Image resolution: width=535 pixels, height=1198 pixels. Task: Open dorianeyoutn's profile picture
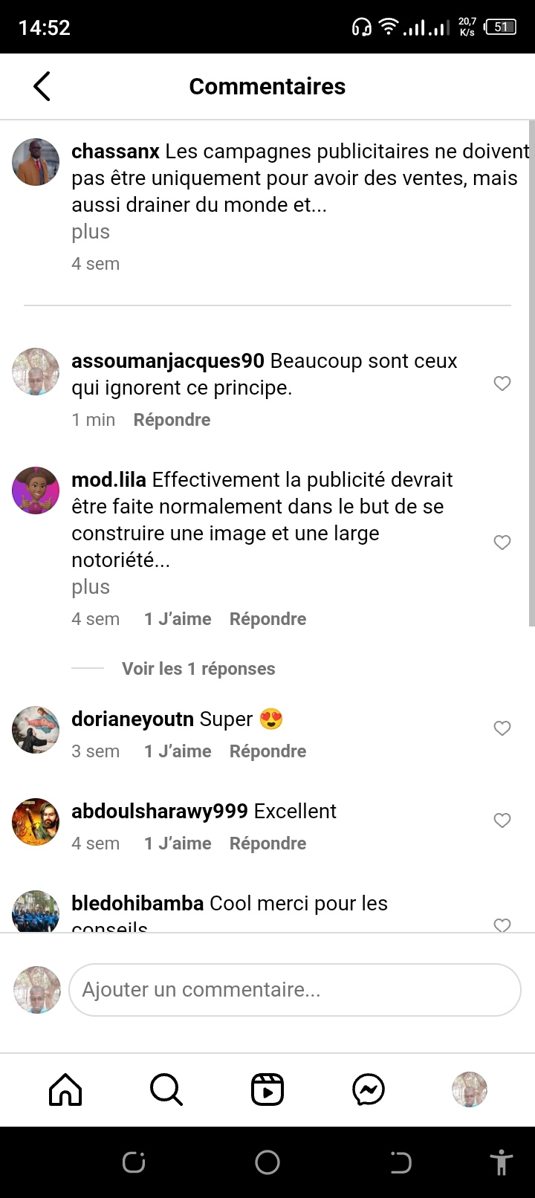36,730
